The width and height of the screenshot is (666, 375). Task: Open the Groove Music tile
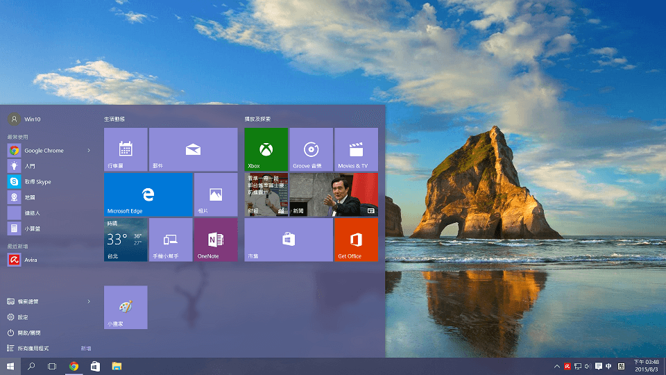click(311, 149)
